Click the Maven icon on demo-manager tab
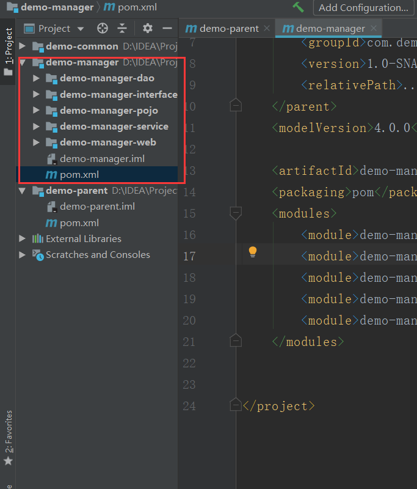The height and width of the screenshot is (489, 417). 288,29
